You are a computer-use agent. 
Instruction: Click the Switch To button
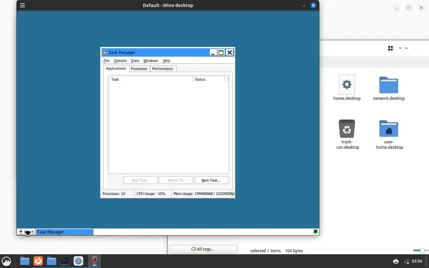point(176,180)
